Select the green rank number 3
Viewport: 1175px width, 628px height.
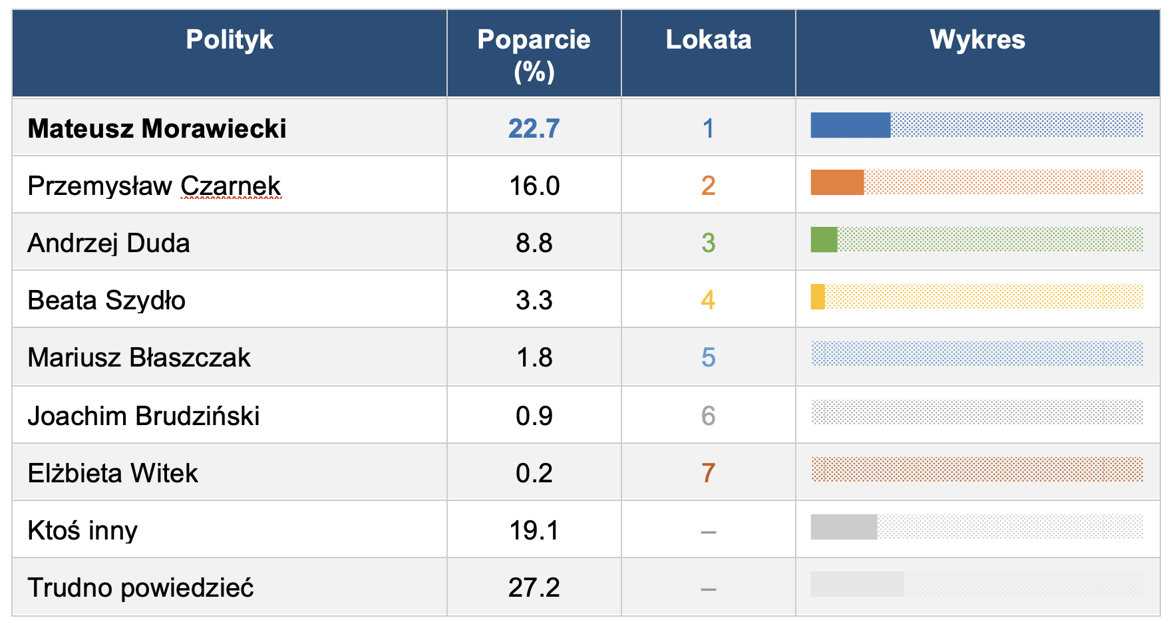pyautogui.click(x=708, y=243)
